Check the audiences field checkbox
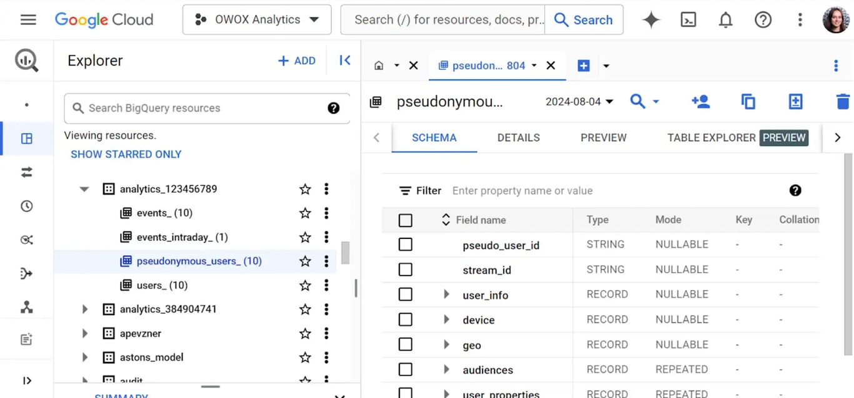 point(405,369)
